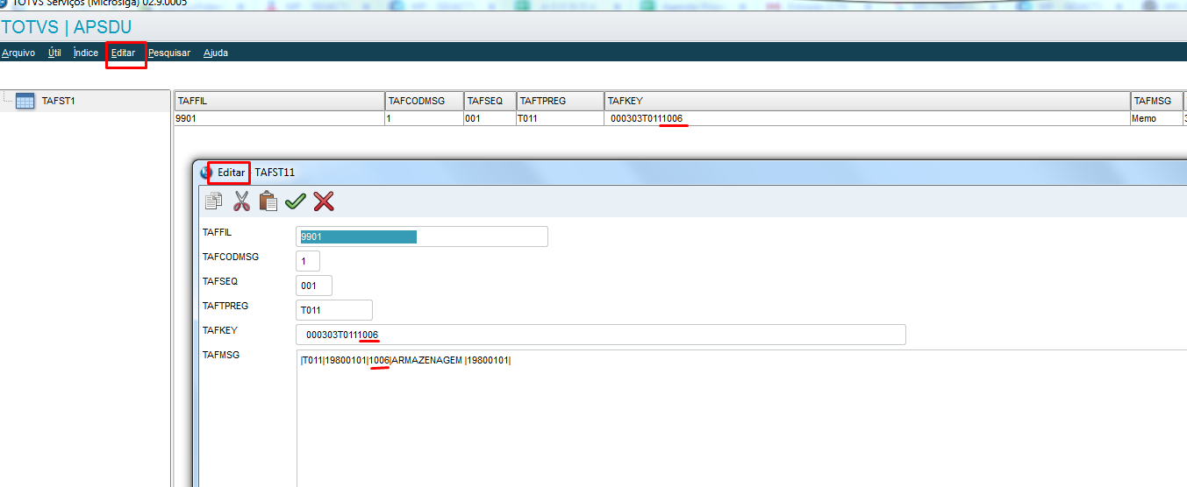
Task: Click the Memo cell in TAFMSG column
Action: pyautogui.click(x=1157, y=118)
